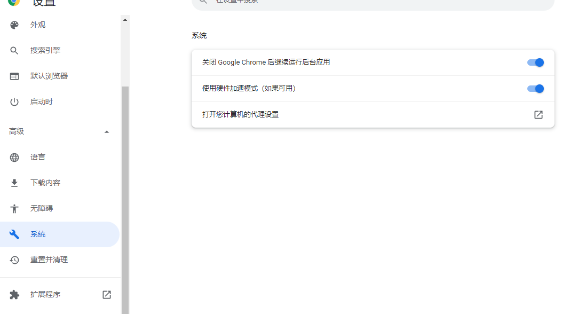Click the sidebar scrollbar up arrow

125,20
